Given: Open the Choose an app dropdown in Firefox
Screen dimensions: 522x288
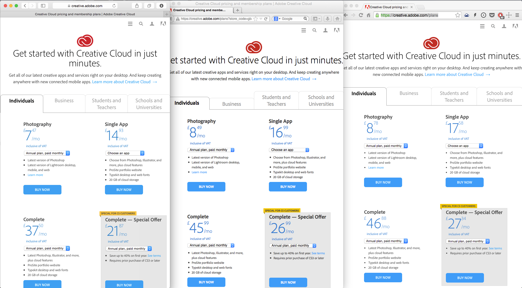Looking at the screenshot, I should [x=289, y=150].
